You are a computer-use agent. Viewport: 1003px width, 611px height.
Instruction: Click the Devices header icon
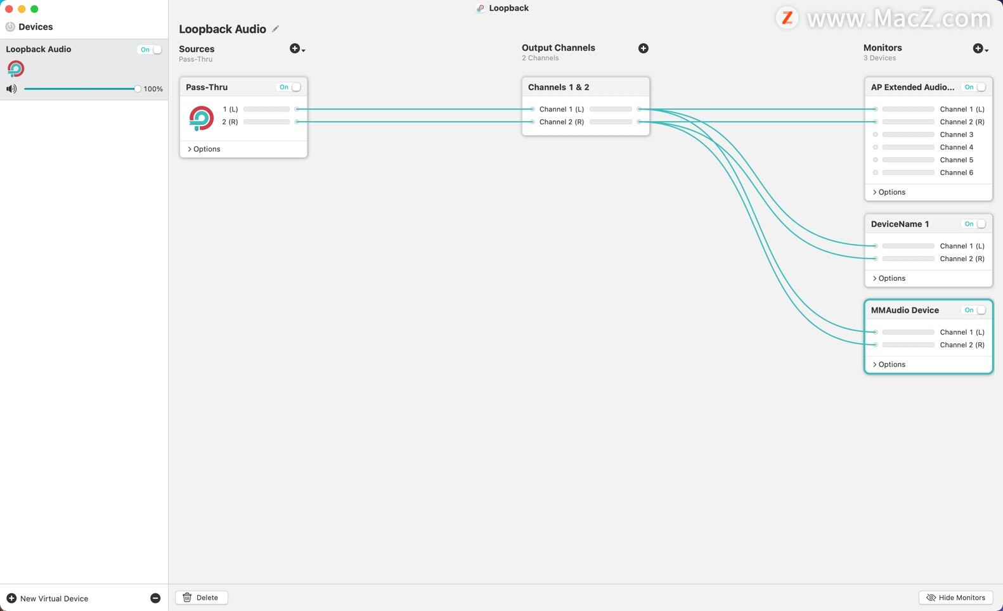(x=10, y=27)
